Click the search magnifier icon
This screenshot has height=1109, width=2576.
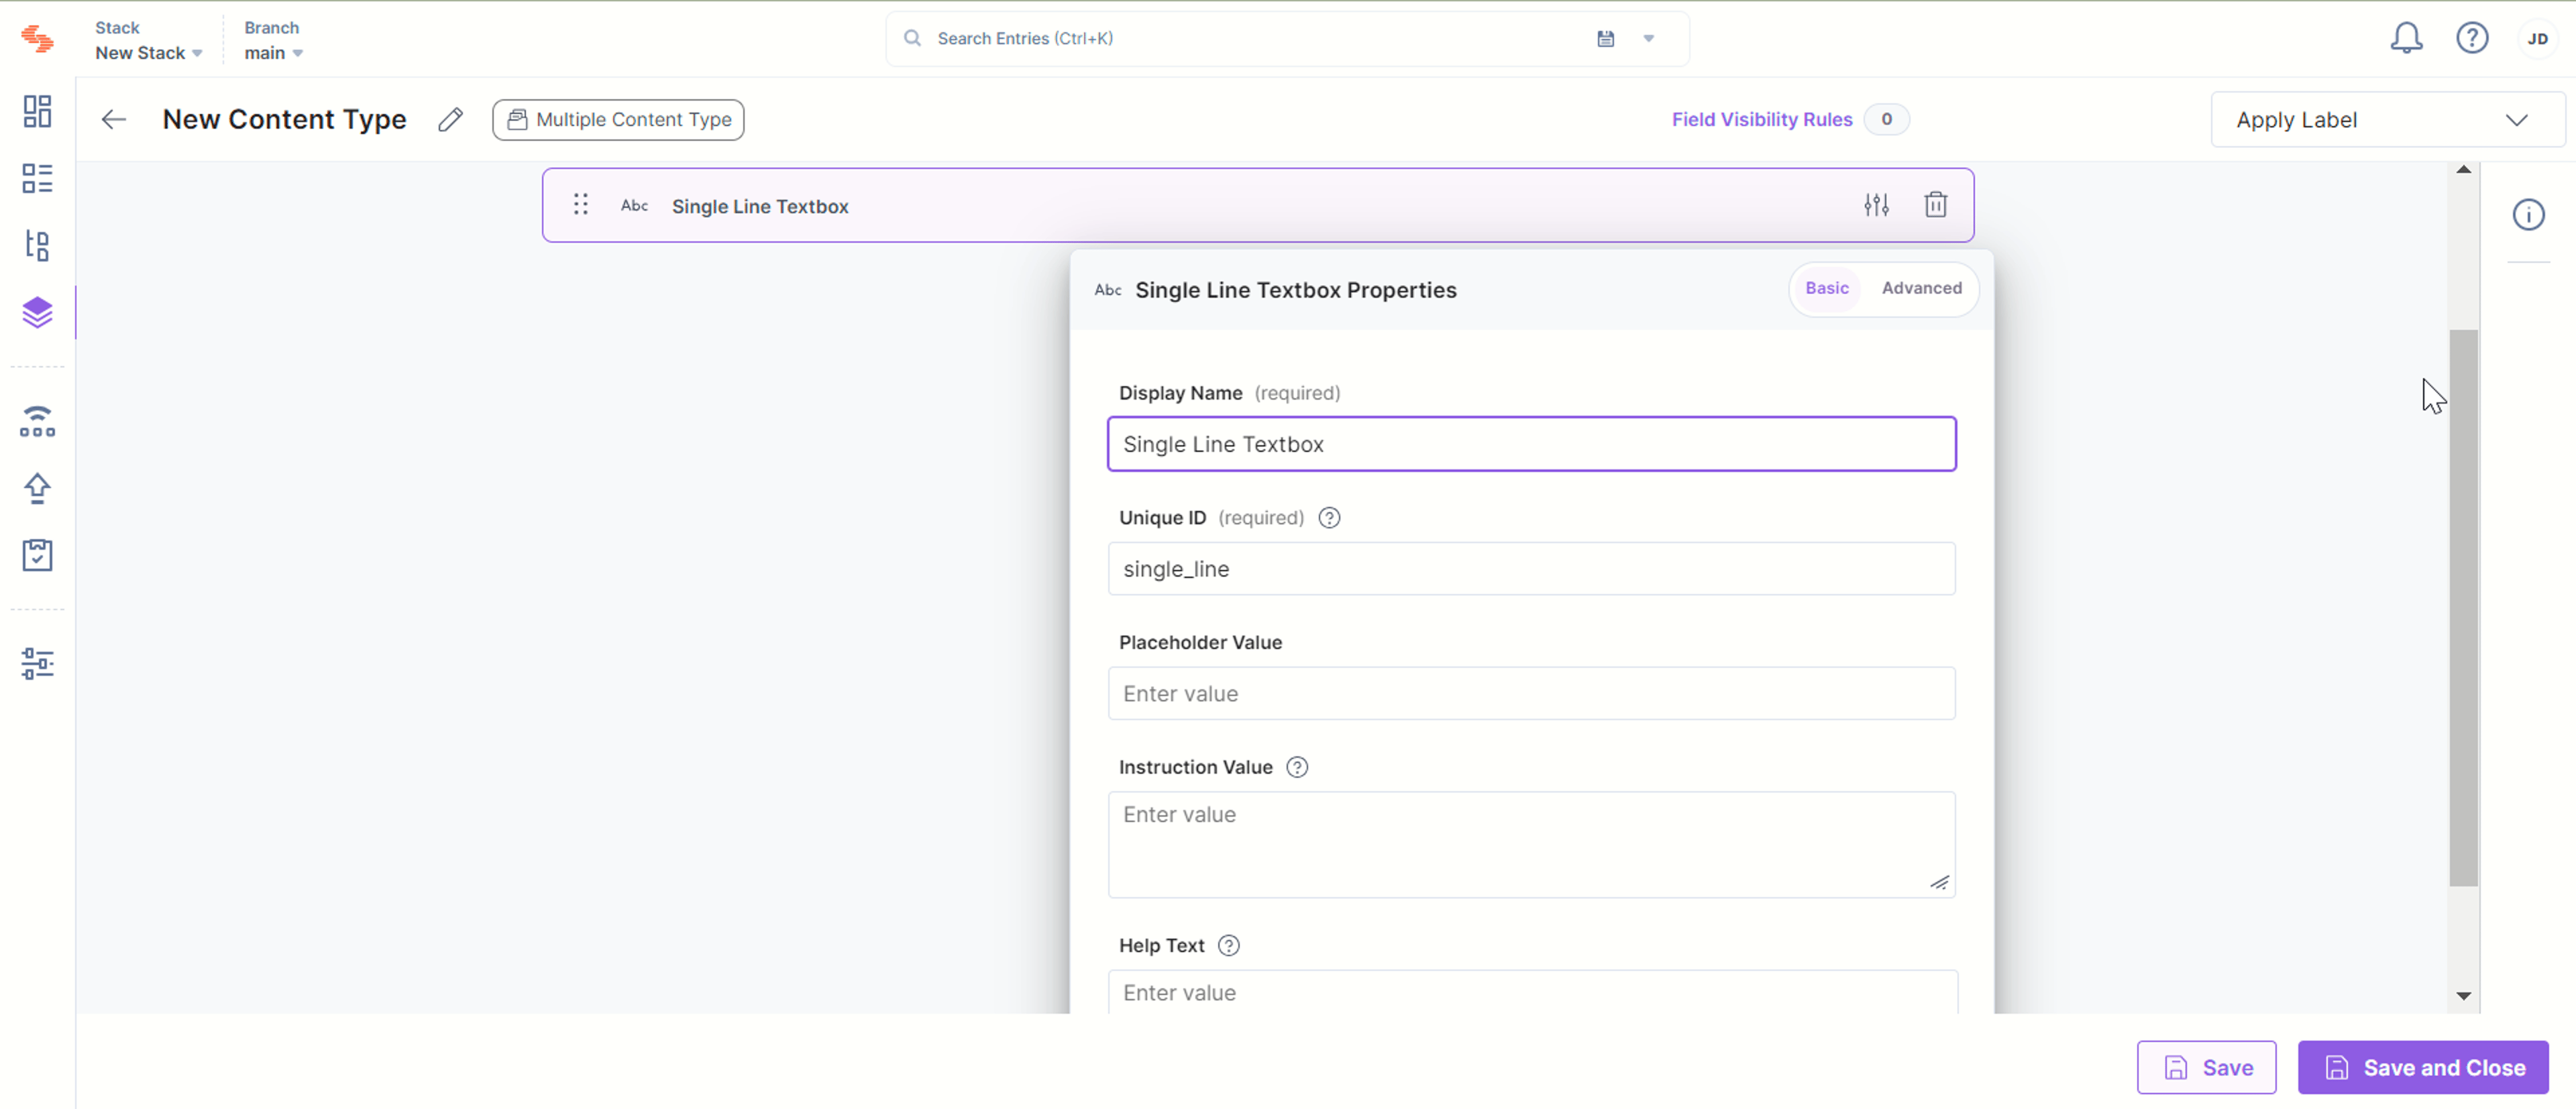[x=912, y=38]
